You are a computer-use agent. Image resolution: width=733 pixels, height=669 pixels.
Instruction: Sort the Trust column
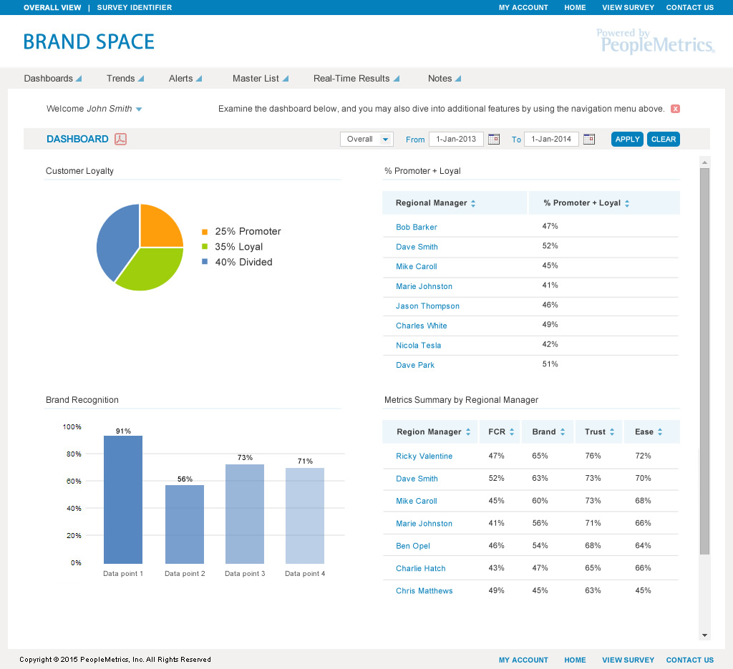pyautogui.click(x=612, y=432)
